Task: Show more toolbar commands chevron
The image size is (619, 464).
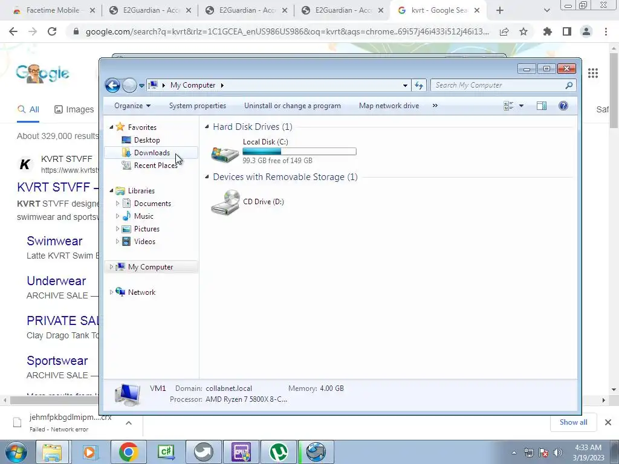Action: pos(435,106)
